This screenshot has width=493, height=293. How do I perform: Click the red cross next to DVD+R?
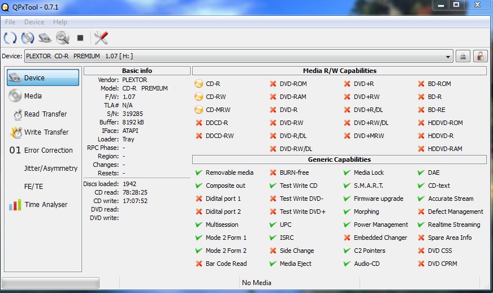point(347,84)
